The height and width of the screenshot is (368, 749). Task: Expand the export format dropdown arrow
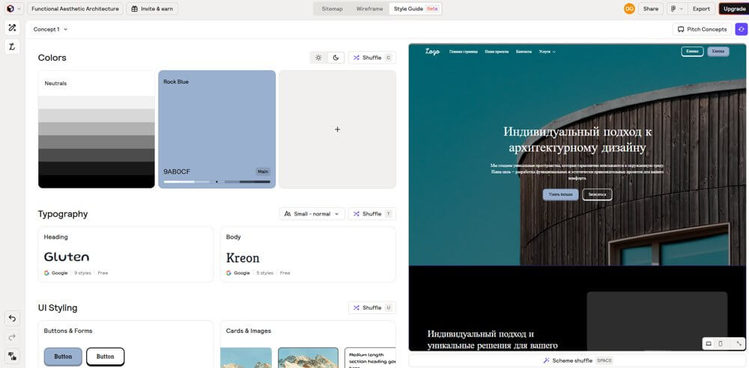(x=681, y=8)
